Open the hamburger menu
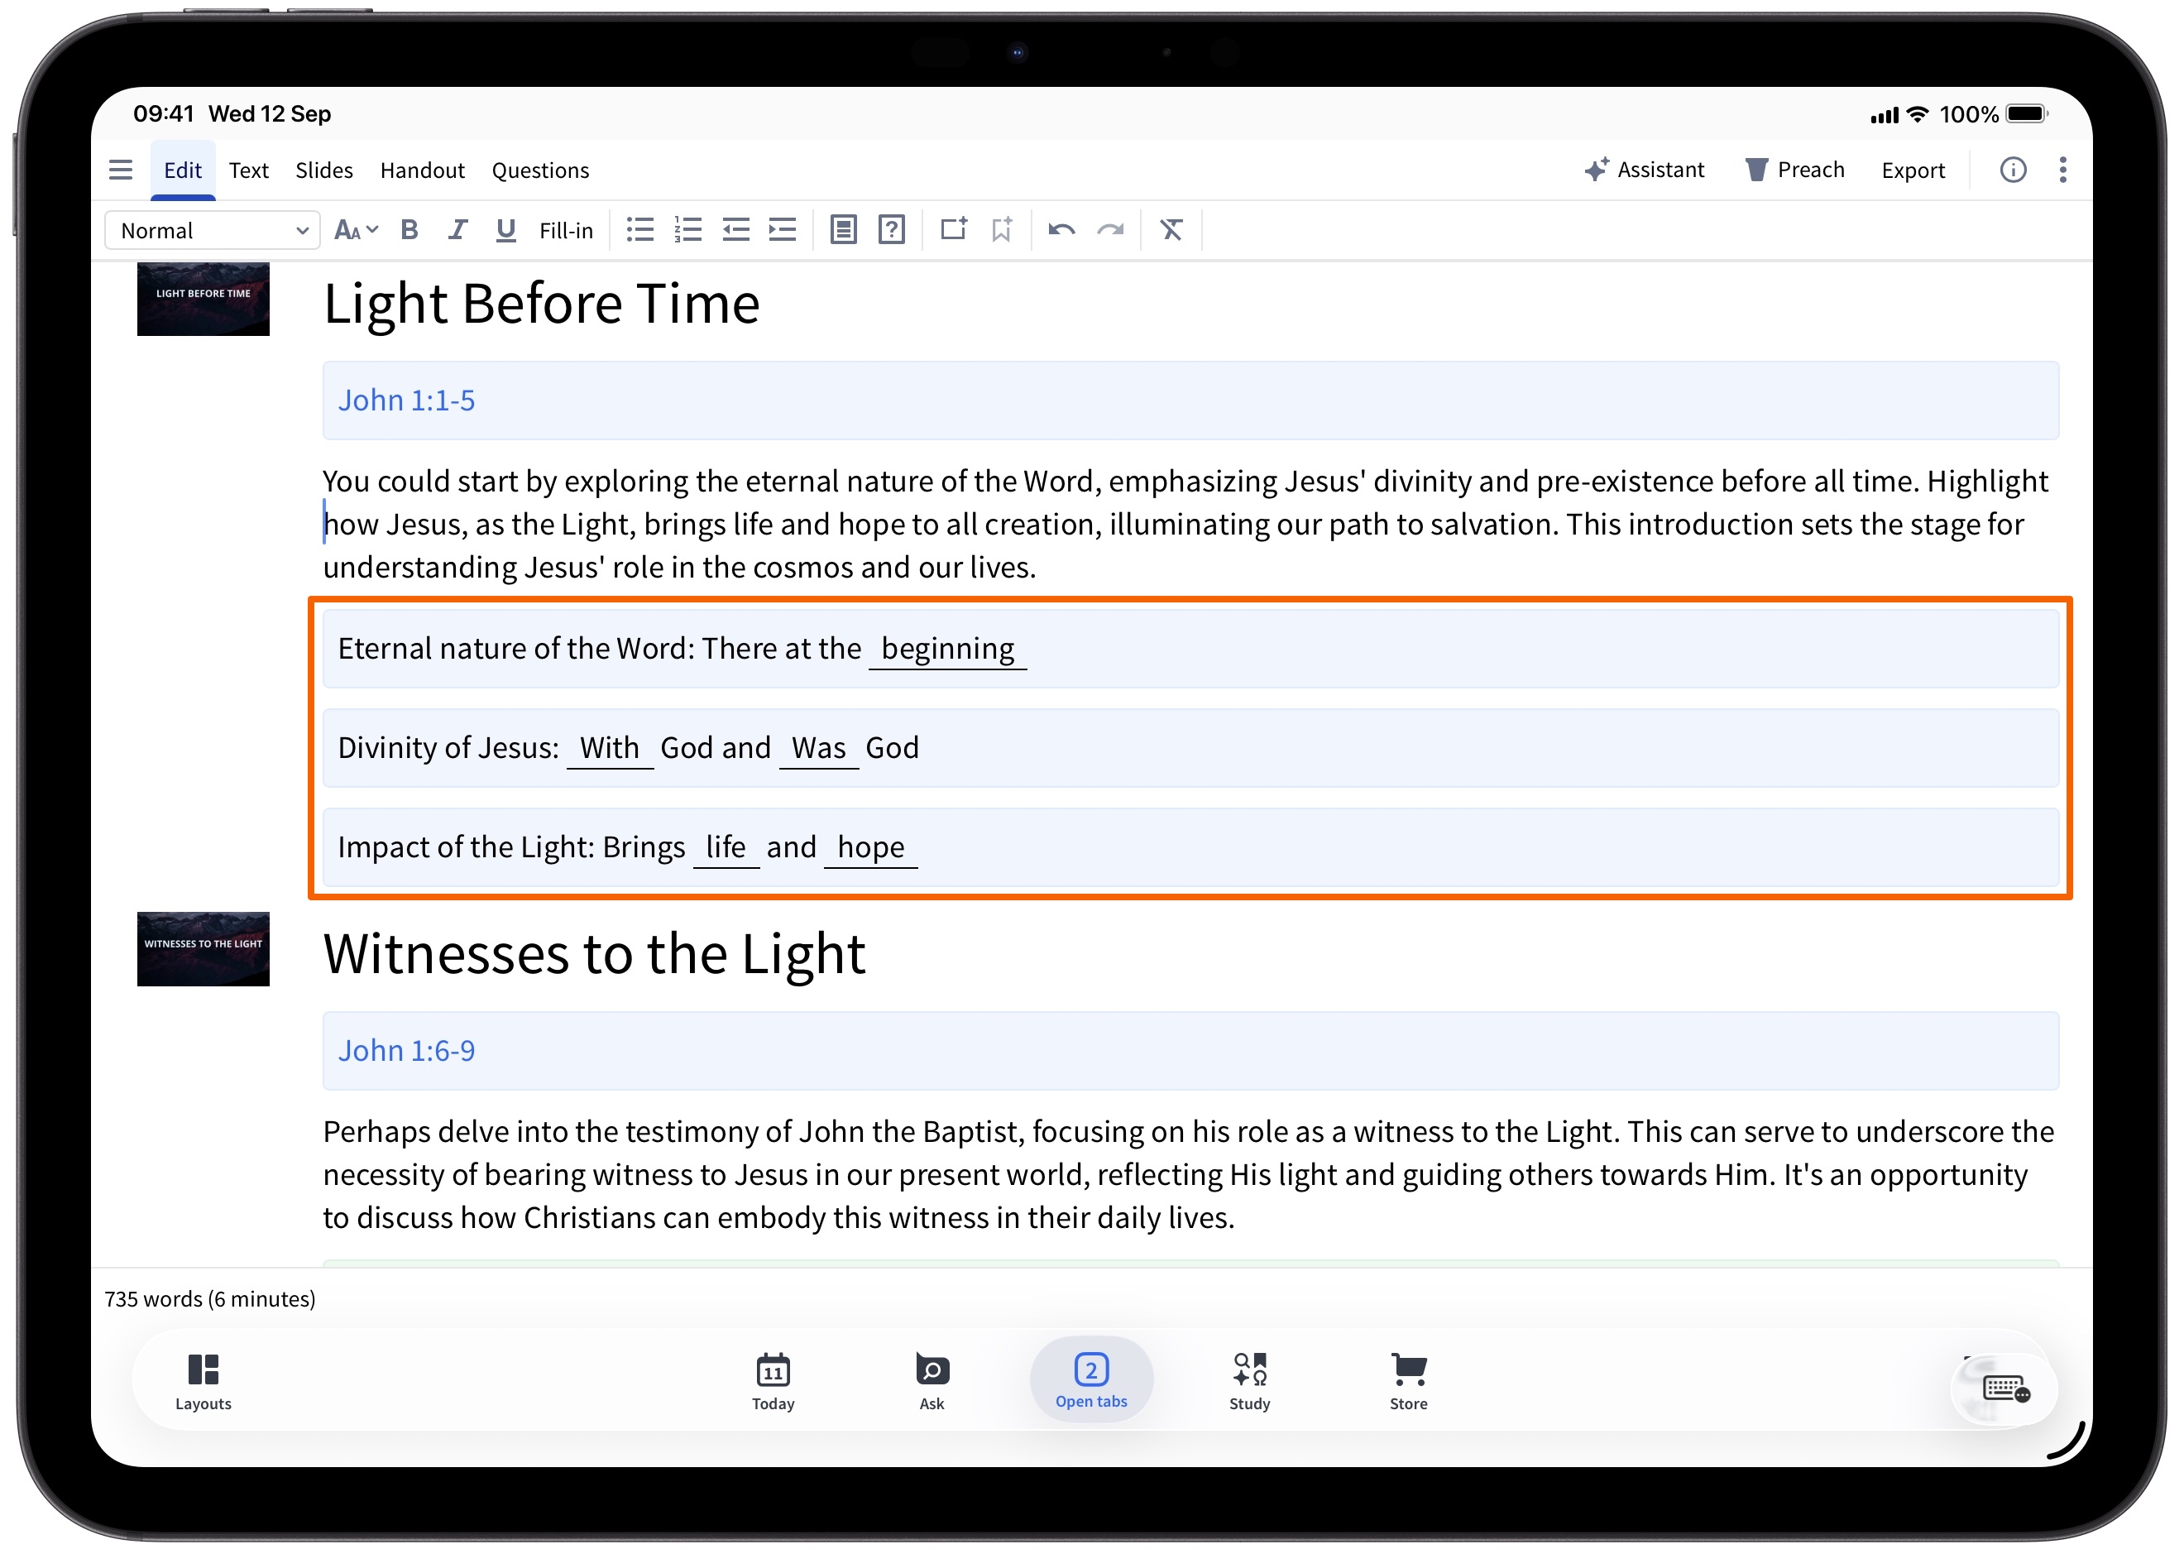This screenshot has height=1554, width=2184. tap(121, 170)
